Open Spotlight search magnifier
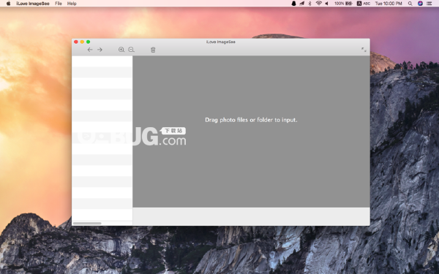The height and width of the screenshot is (274, 439). pyautogui.click(x=410, y=4)
